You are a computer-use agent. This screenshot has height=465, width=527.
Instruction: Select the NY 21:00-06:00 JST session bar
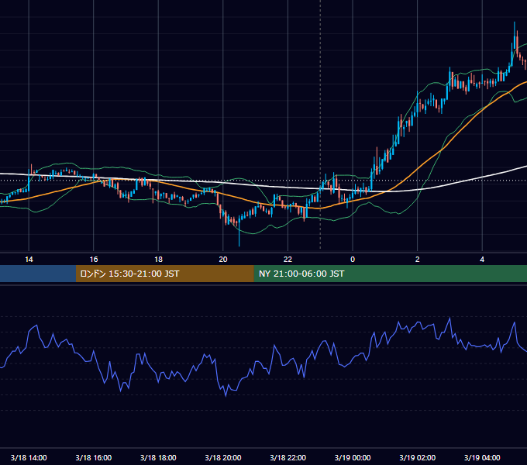[390, 274]
